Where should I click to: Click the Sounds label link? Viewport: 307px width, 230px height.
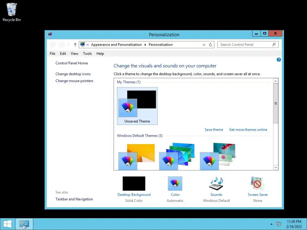(216, 195)
